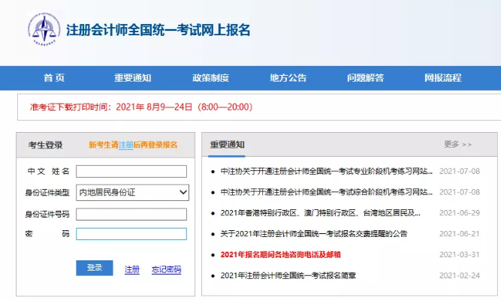
Task: Click the 忘记密码 link
Action: [166, 268]
